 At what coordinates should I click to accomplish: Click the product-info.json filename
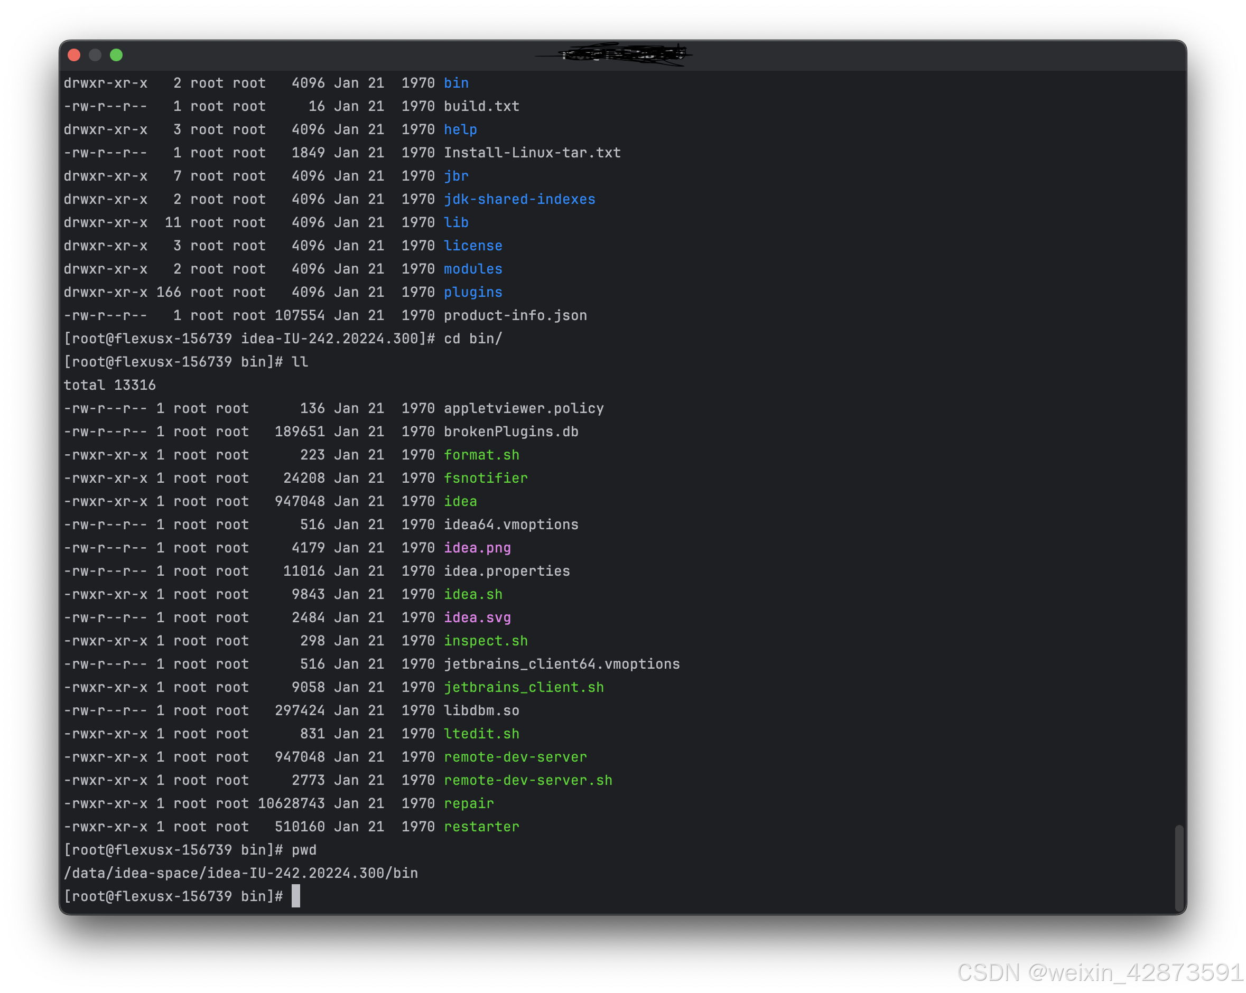[515, 315]
